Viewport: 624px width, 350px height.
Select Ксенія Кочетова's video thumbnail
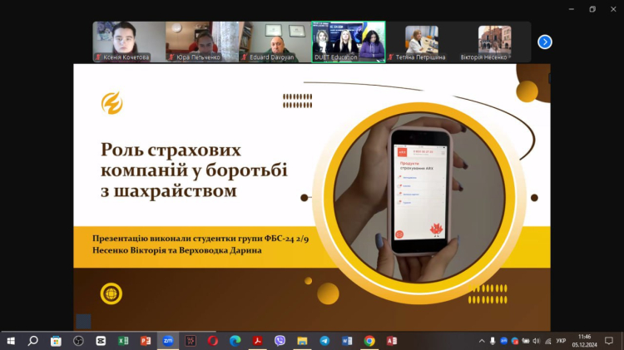coord(128,42)
